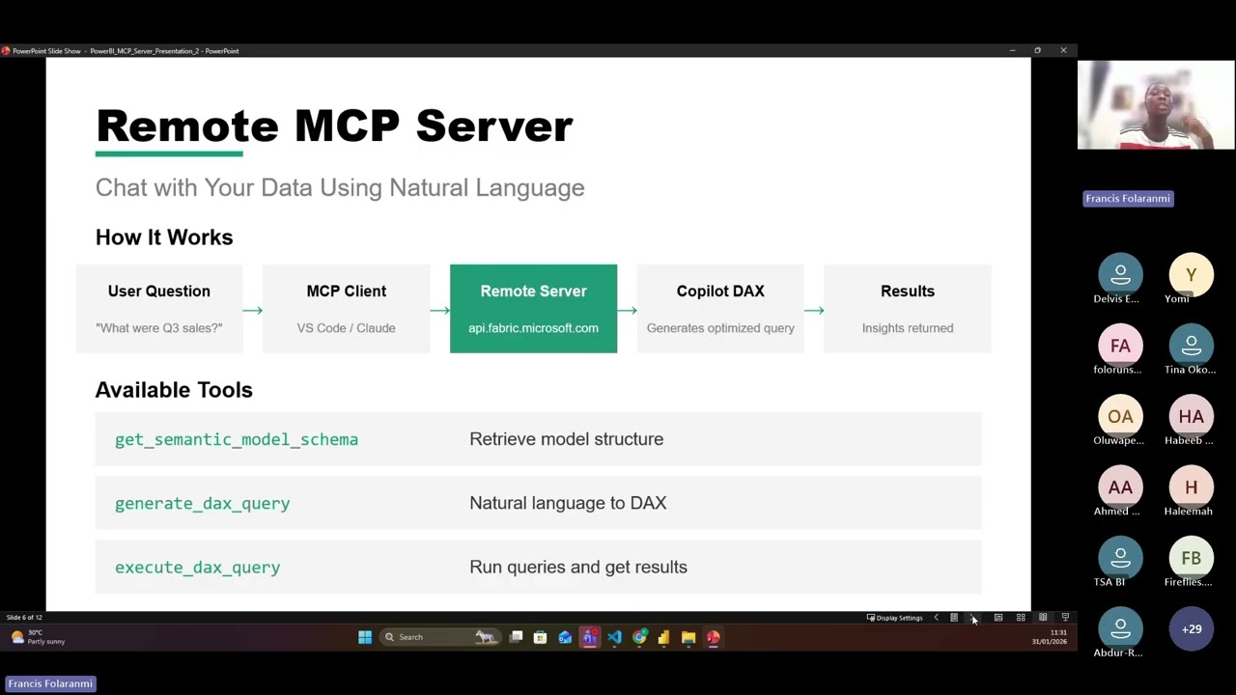Select the HA Habeeb participant avatar
Viewport: 1236px width, 695px height.
1191,417
